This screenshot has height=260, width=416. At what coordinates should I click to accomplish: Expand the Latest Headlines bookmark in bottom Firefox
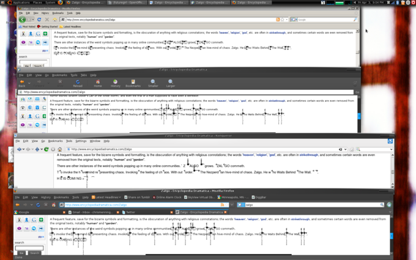click(x=106, y=198)
